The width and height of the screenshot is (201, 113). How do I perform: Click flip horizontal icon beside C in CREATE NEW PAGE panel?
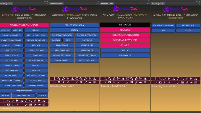[x=94, y=78]
